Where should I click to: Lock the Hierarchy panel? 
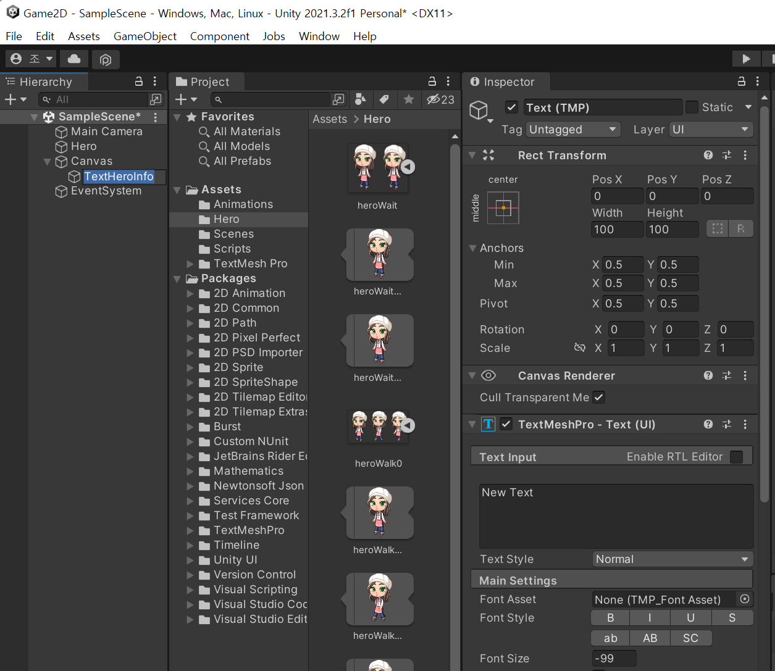(x=139, y=81)
